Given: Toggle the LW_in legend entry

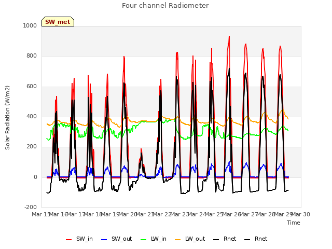Looking at the screenshot, I should [154, 239].
